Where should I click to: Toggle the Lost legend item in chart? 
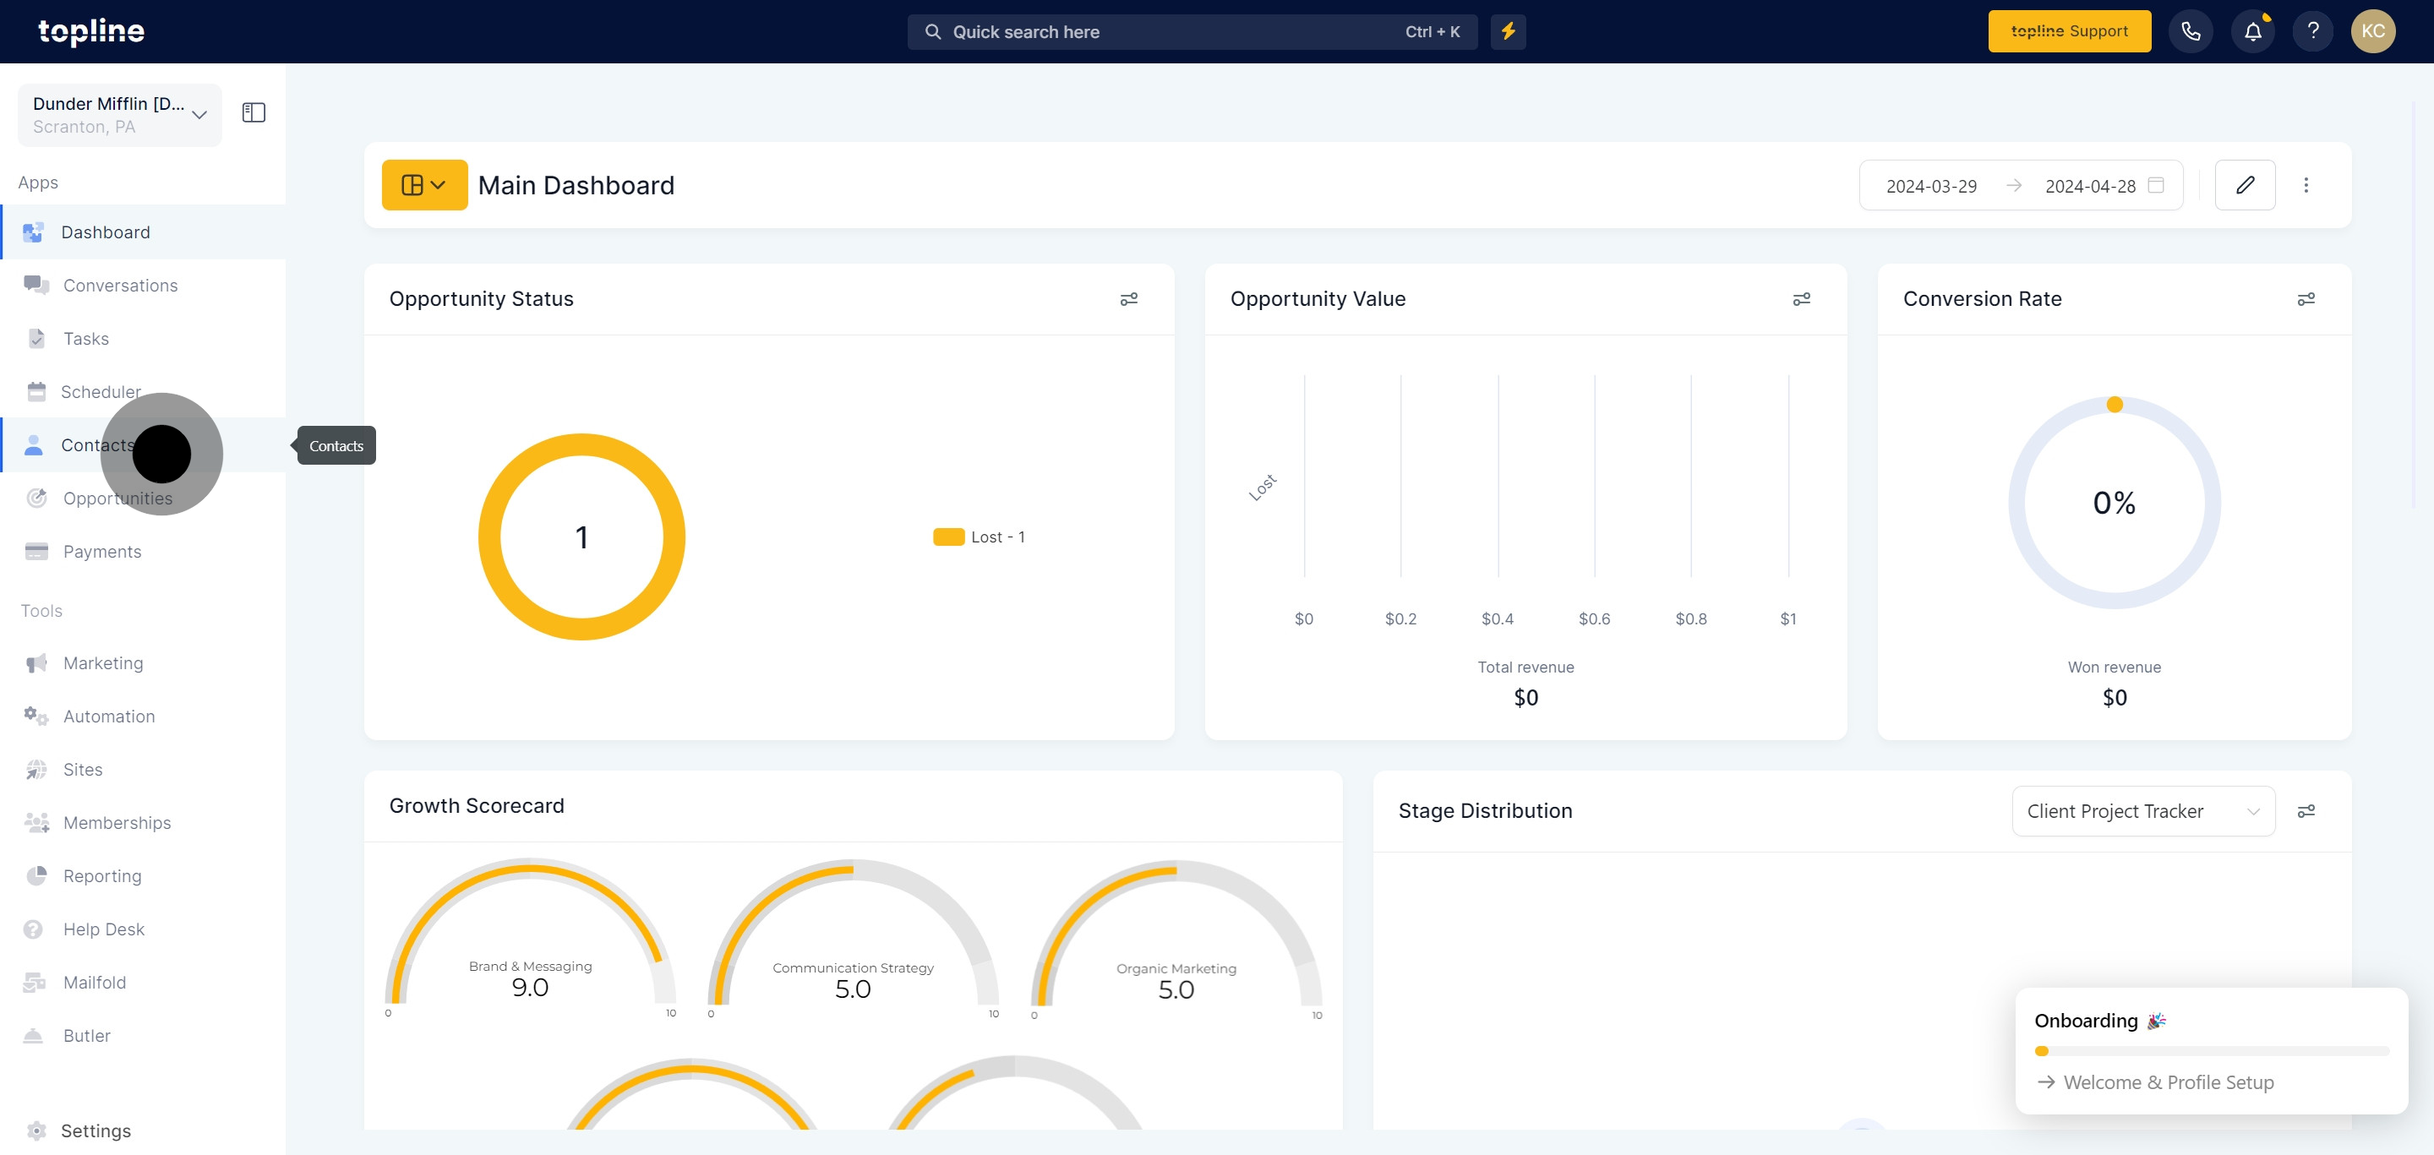coord(979,537)
